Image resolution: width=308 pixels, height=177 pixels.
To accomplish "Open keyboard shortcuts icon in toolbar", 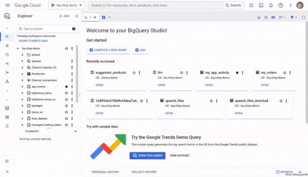I will click(273, 17).
